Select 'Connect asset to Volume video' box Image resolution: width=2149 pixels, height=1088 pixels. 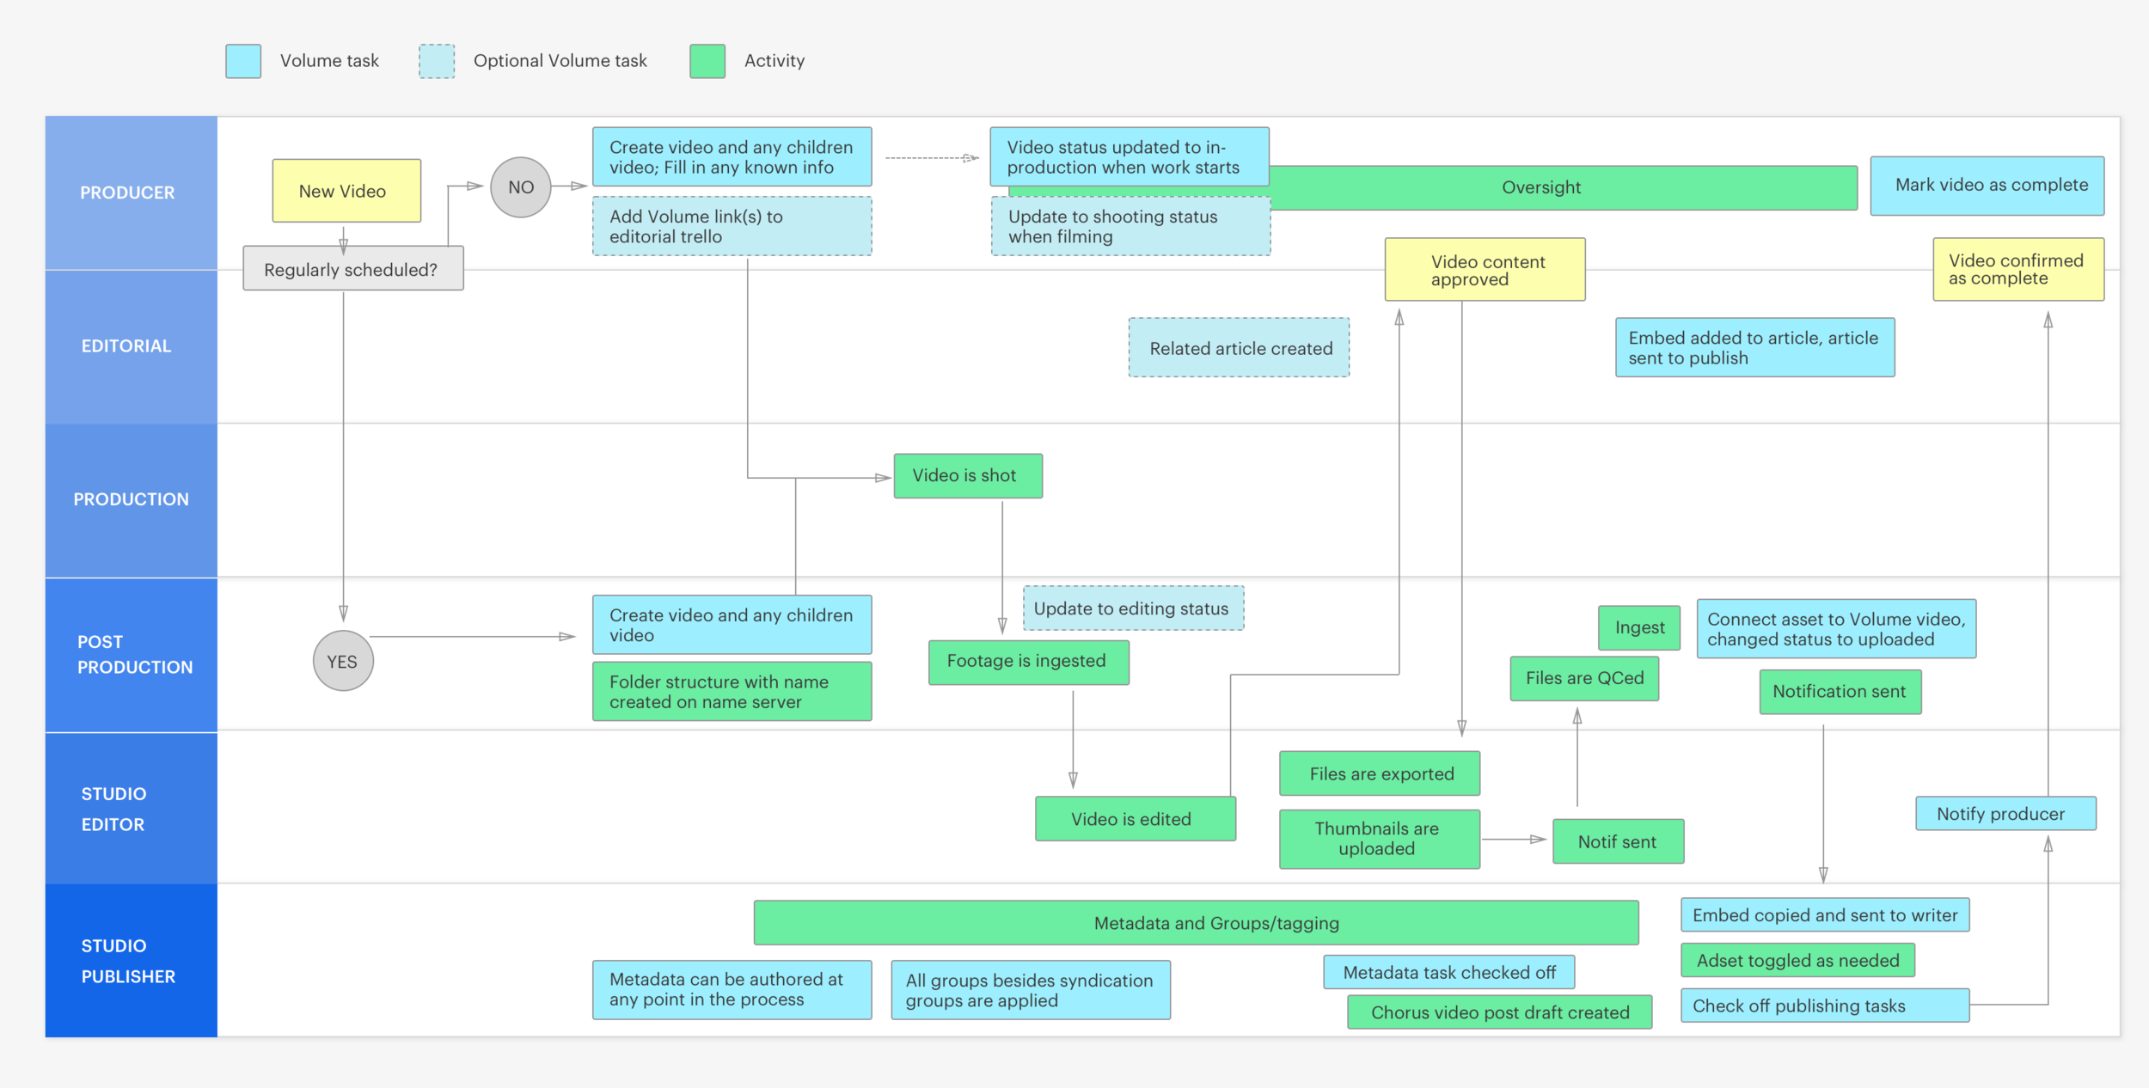[x=1836, y=629]
